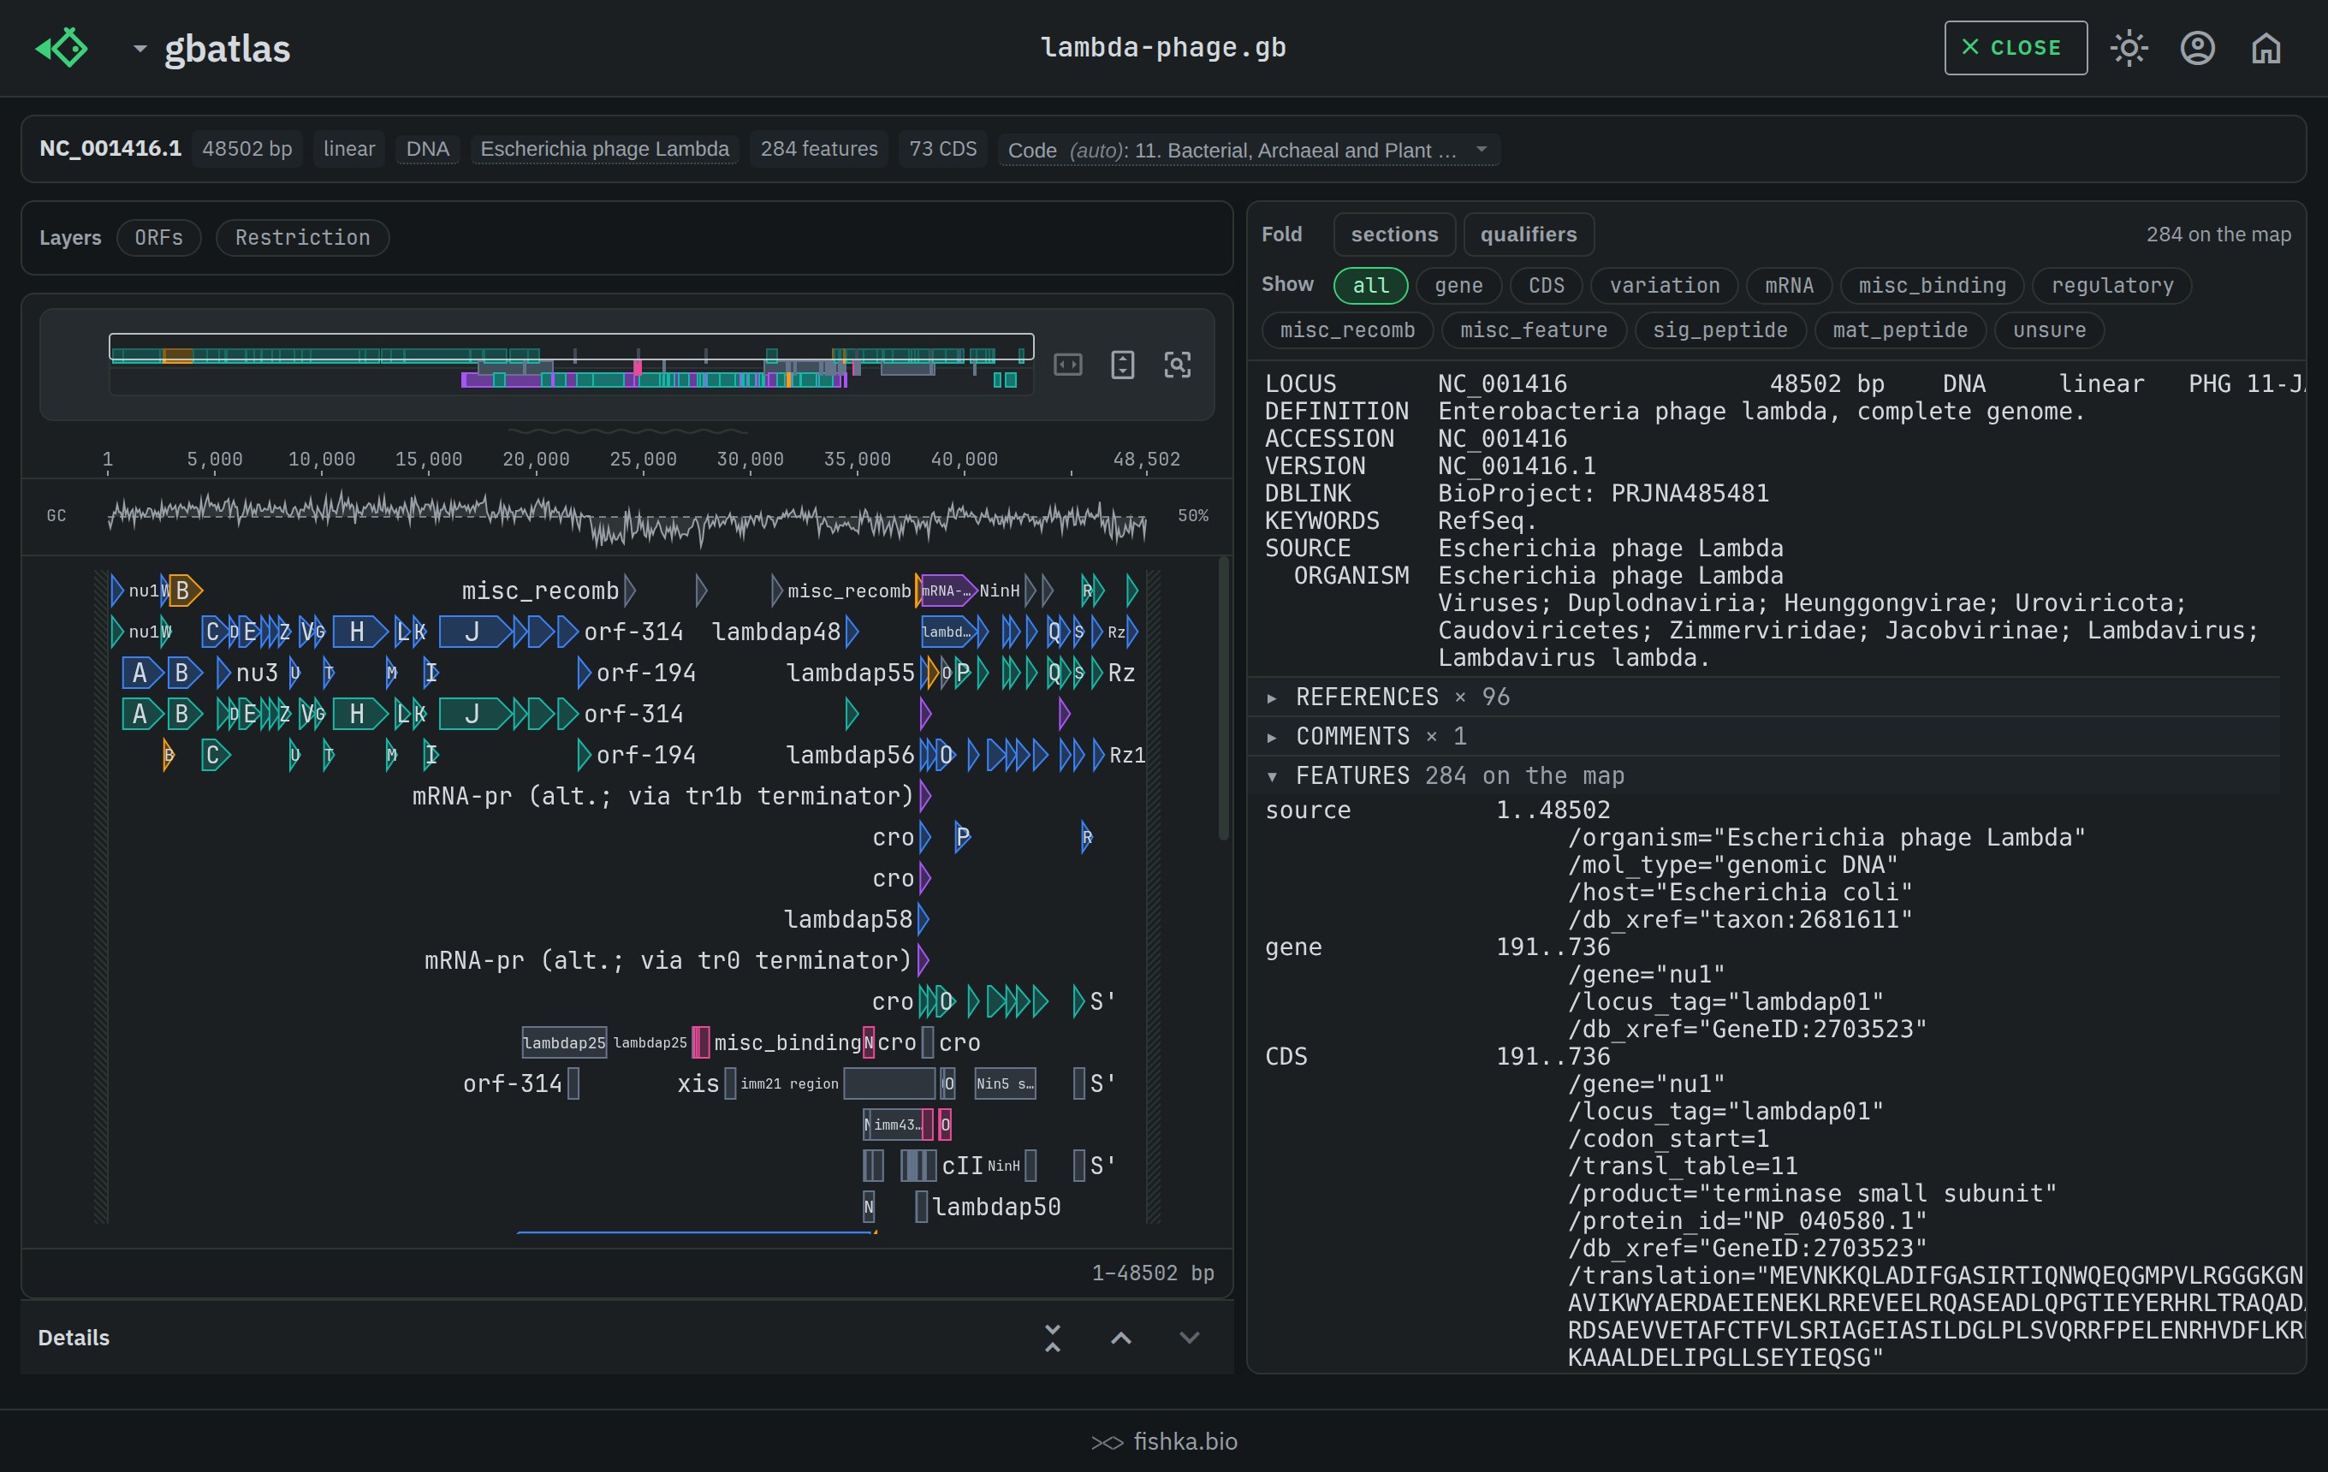Click the minimap viewport window
This screenshot has height=1472, width=2328.
pos(572,347)
